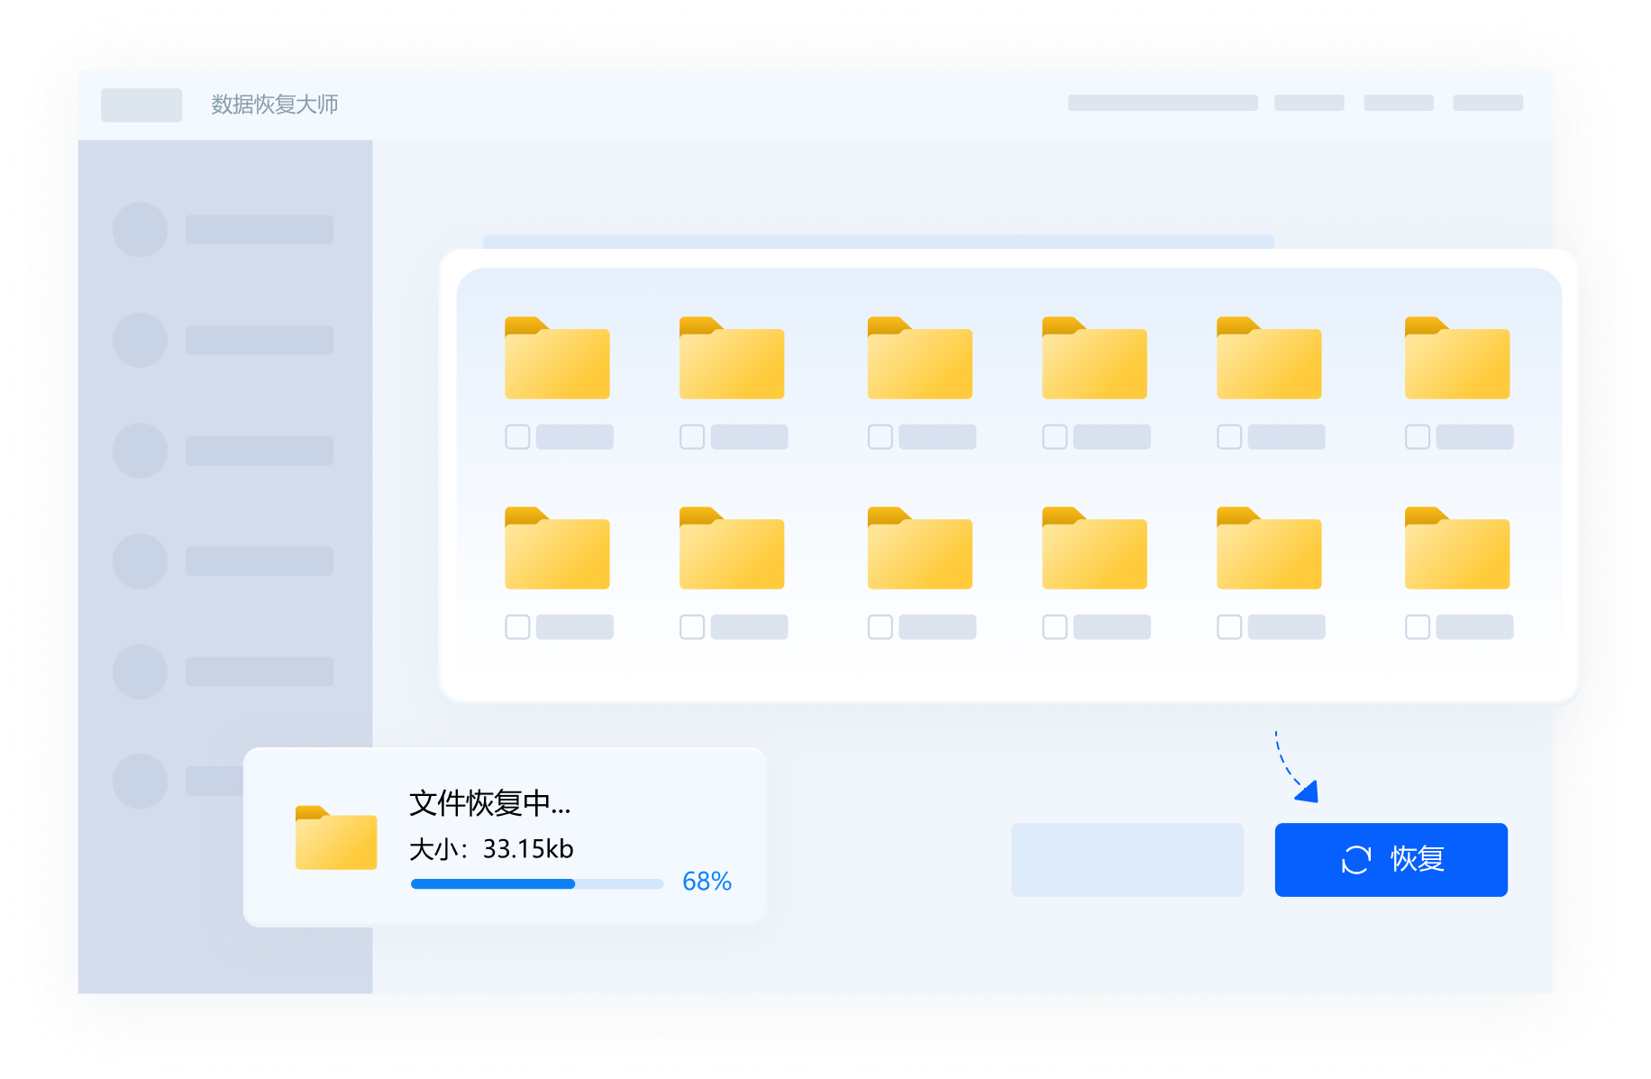
Task: Tick the checkbox under the first bottom-row folder
Action: pyautogui.click(x=517, y=627)
